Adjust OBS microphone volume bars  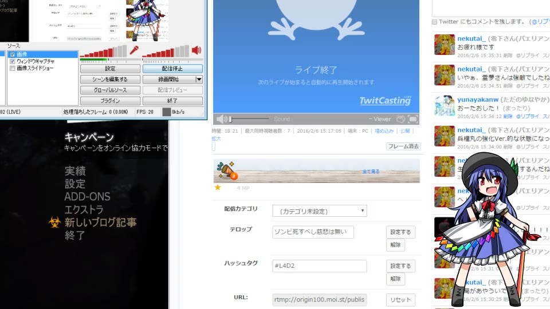click(103, 51)
